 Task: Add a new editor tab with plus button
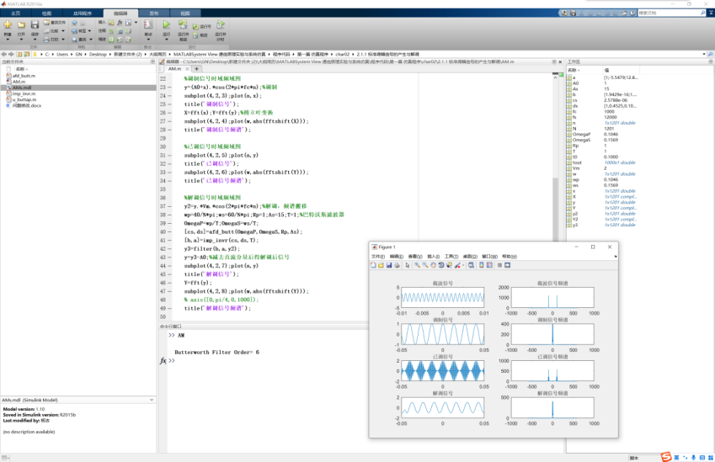[x=196, y=69]
